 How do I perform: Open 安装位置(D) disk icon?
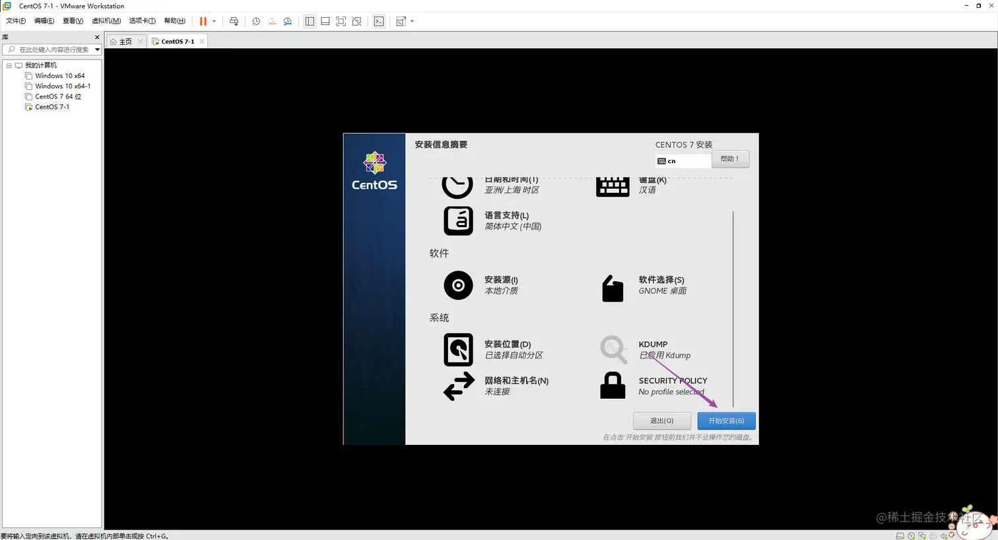(458, 350)
